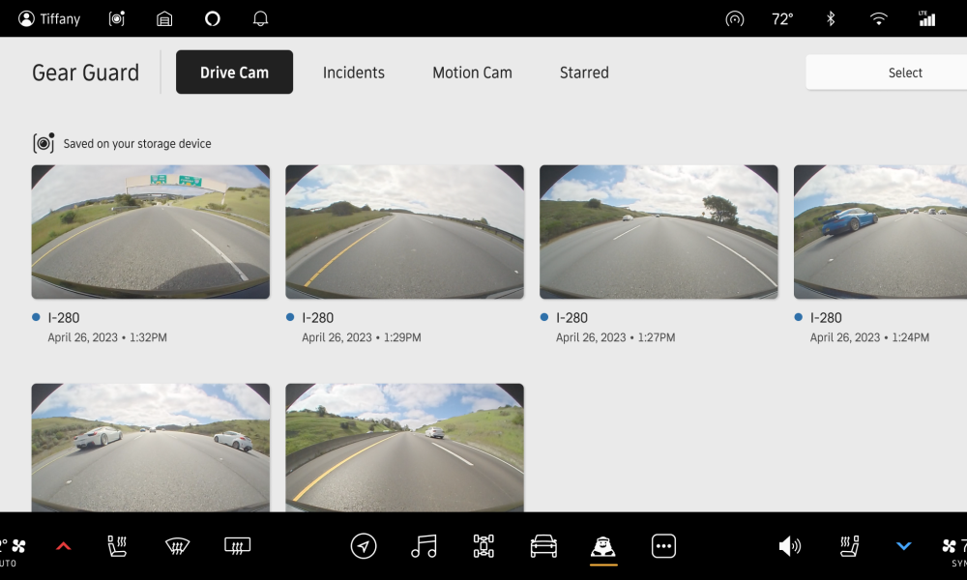Tap the Select button
Image resolution: width=967 pixels, height=580 pixels.
[x=886, y=72]
